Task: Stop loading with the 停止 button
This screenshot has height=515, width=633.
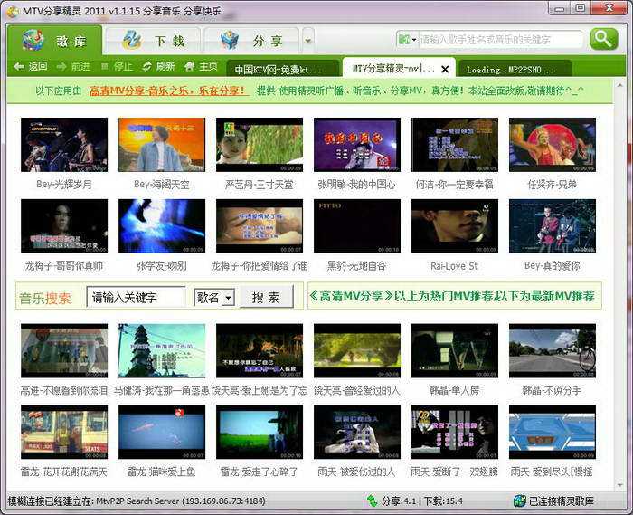Action: (x=117, y=66)
